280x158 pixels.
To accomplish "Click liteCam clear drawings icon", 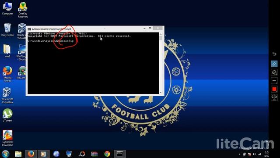I will tap(274, 97).
